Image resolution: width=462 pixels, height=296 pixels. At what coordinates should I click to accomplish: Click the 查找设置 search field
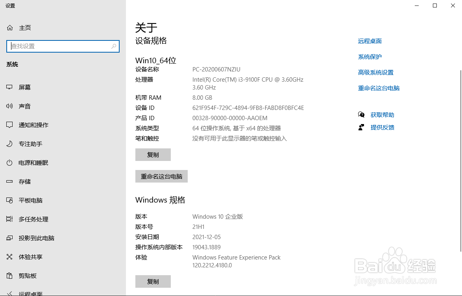point(63,46)
